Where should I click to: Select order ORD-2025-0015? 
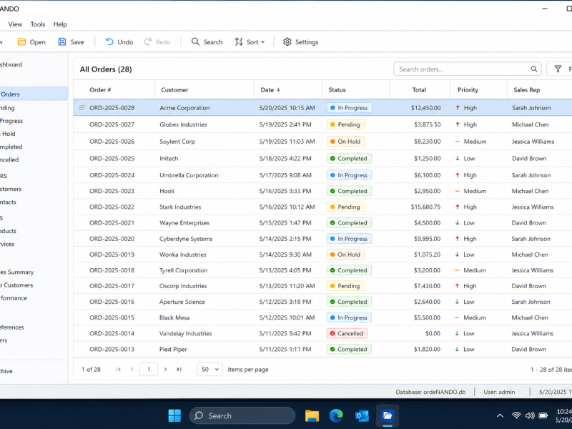click(112, 317)
